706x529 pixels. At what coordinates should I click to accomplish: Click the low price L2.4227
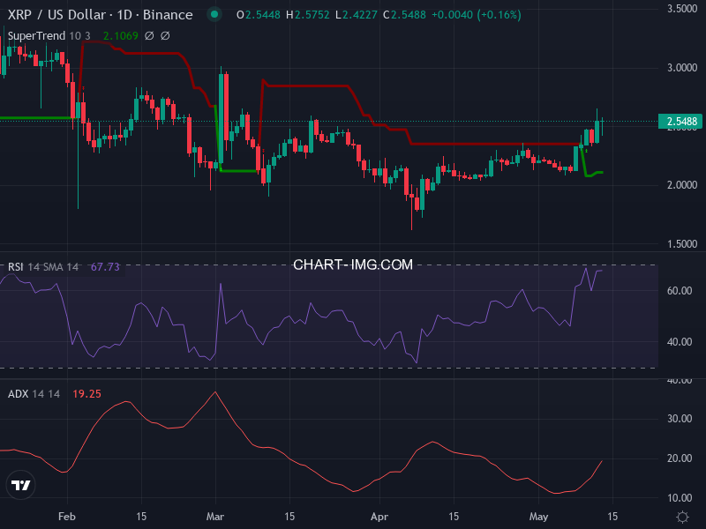(x=357, y=15)
